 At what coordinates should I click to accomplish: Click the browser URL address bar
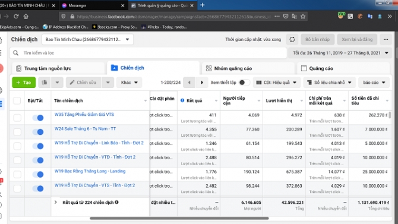(x=174, y=16)
